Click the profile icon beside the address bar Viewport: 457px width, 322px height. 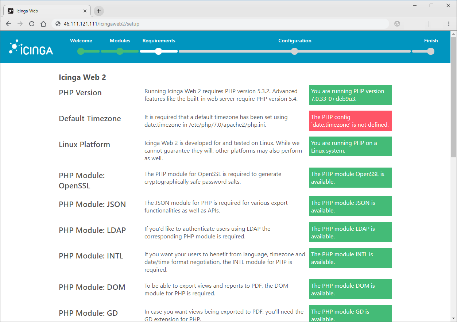point(397,23)
